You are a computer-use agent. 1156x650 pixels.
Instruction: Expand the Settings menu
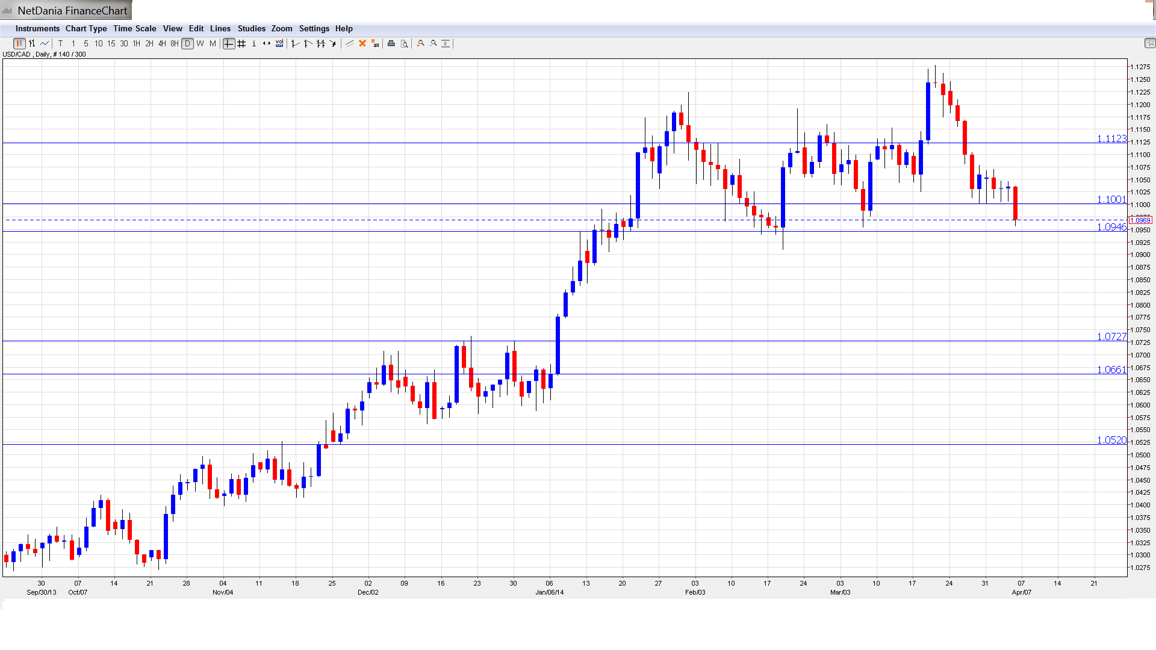[314, 28]
